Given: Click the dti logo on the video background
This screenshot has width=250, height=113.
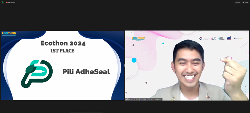Looking at the screenshot, I should [229, 38].
